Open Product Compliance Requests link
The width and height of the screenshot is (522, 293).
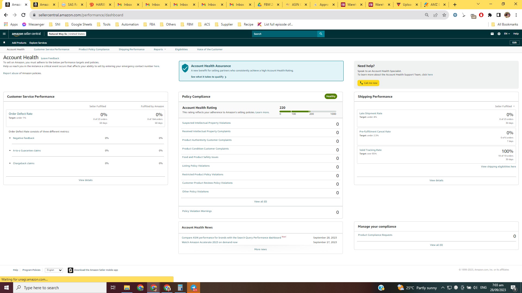click(x=375, y=235)
